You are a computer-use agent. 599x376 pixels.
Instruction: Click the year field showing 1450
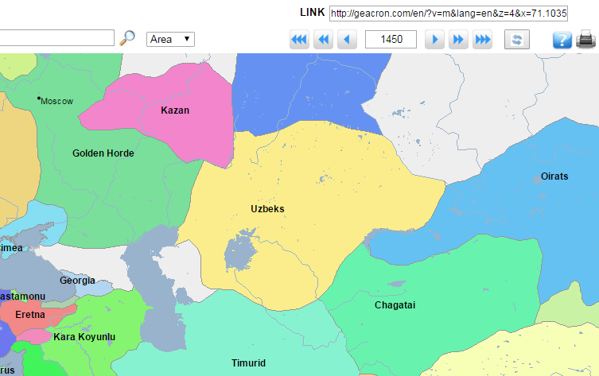(391, 40)
